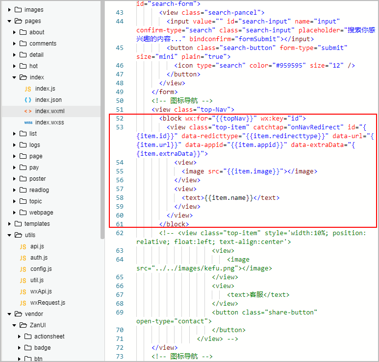This screenshot has width=379, height=362.
Task: Open the auth.js file
Action: pyautogui.click(x=39, y=258)
